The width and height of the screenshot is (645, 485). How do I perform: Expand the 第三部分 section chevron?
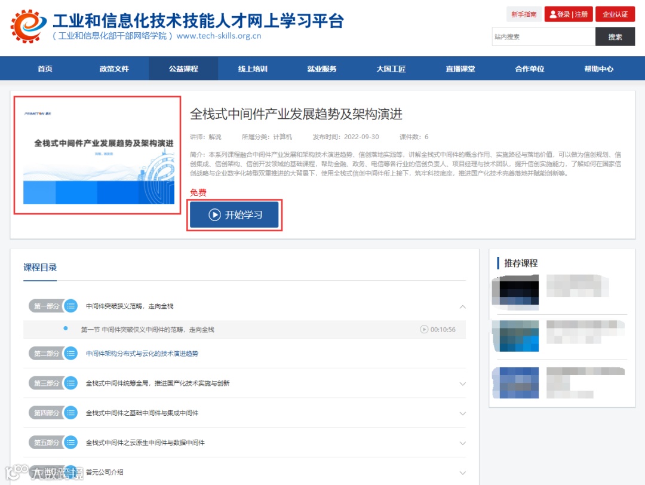(x=462, y=384)
